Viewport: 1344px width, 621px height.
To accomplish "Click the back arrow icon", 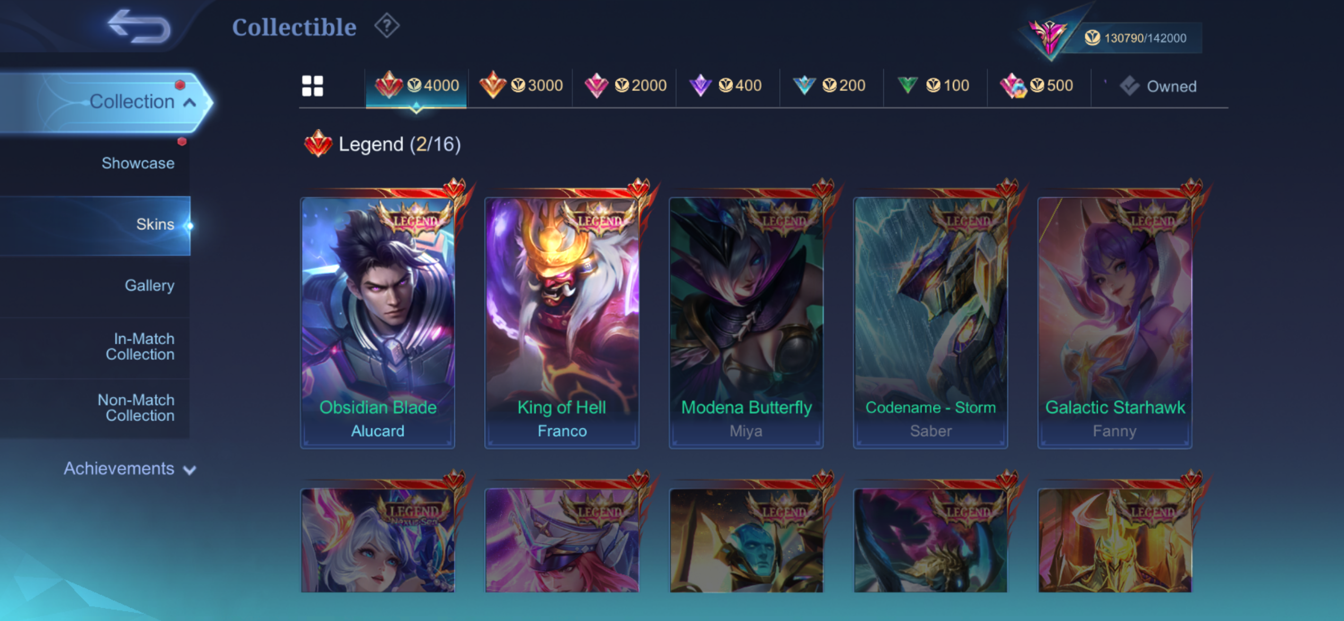I will point(139,25).
